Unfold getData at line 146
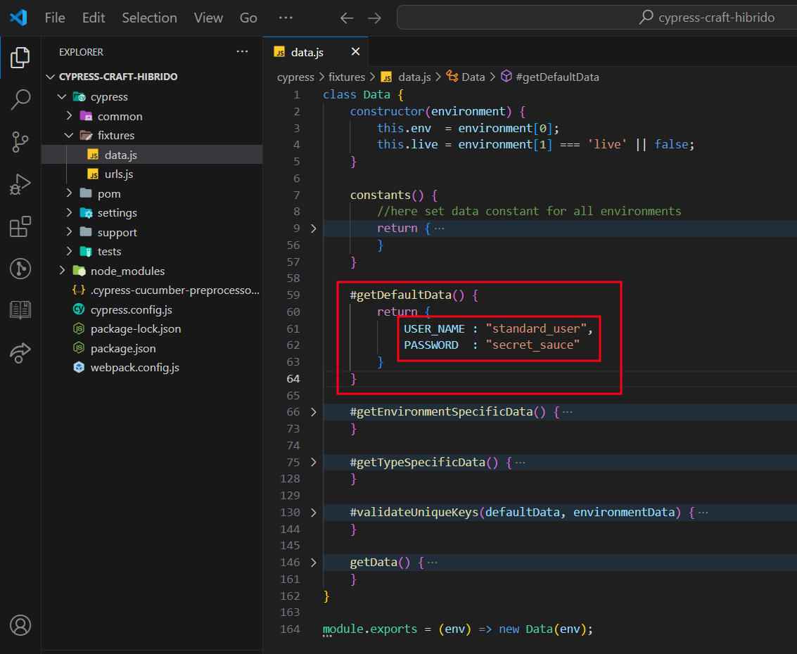This screenshot has height=654, width=797. [x=314, y=562]
